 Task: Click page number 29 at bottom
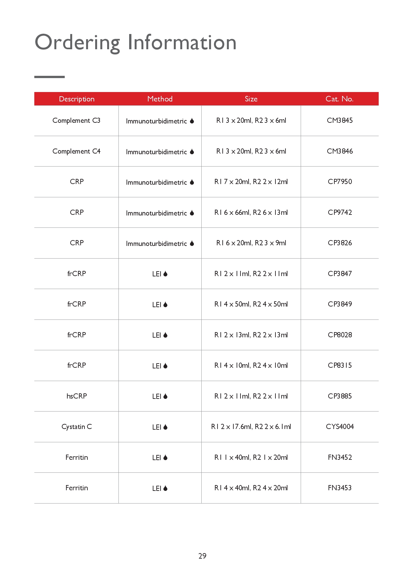coord(202,556)
